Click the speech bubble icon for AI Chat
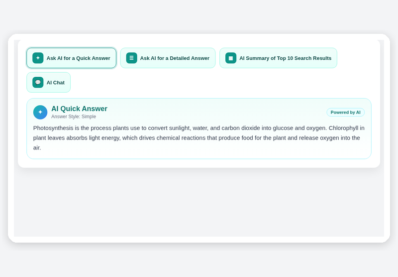The image size is (398, 277). click(x=38, y=82)
